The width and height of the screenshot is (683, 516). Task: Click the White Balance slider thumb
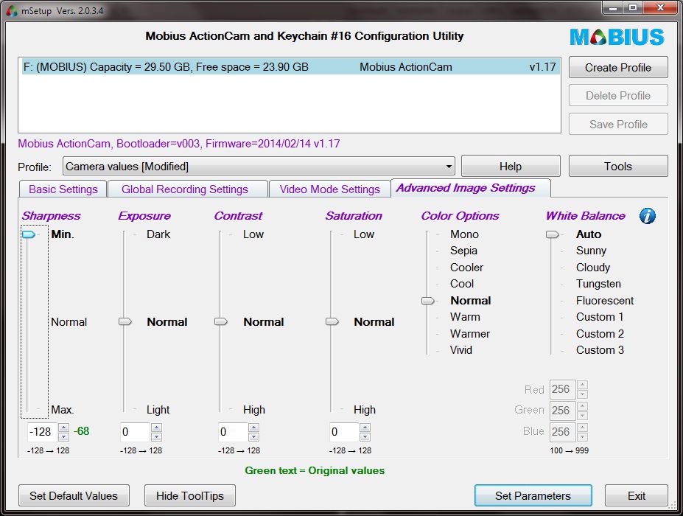tap(553, 234)
